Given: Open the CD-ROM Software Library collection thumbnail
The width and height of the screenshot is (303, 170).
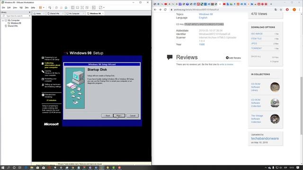Looking at the screenshot, I should coord(275,87).
